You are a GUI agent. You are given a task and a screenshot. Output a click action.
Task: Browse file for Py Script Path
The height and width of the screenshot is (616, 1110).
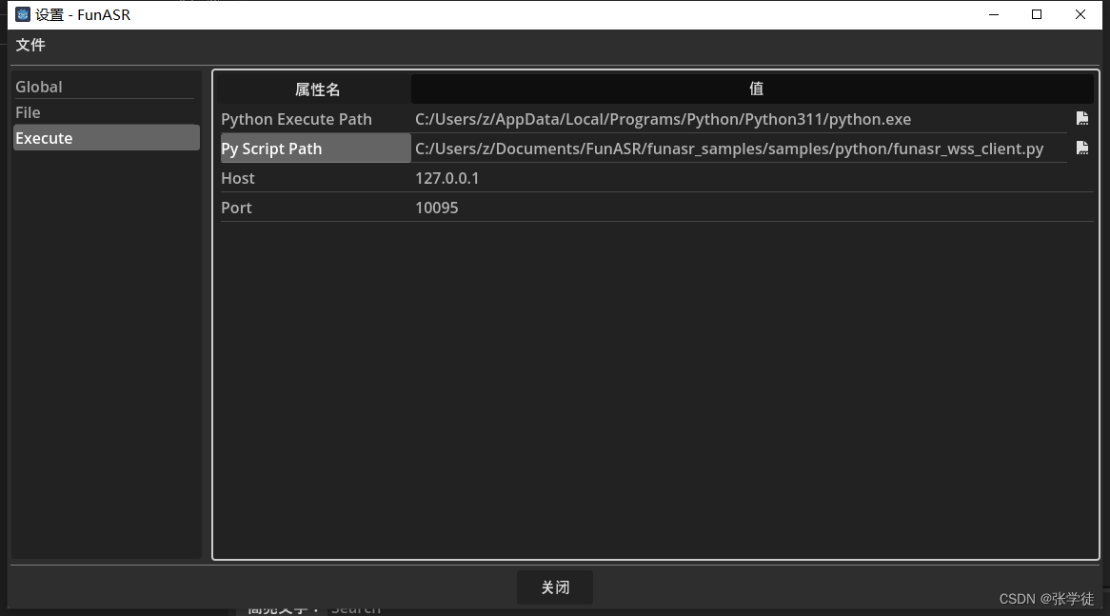1081,148
